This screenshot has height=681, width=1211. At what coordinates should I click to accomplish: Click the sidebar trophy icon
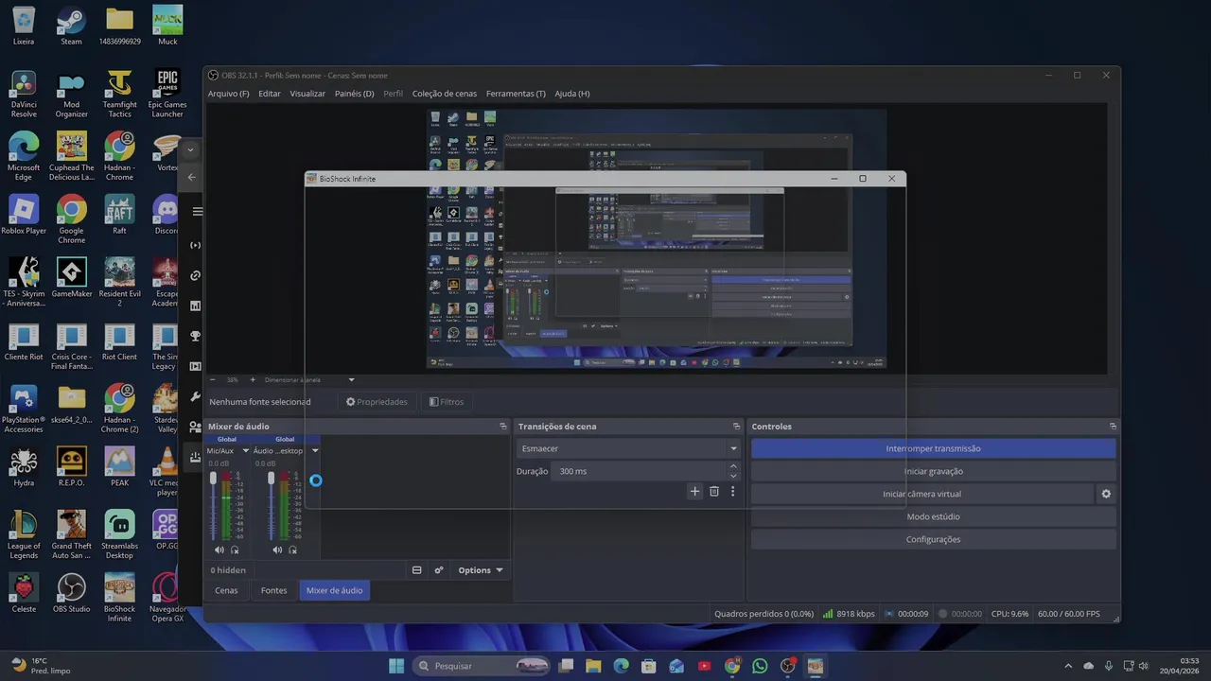coord(196,336)
